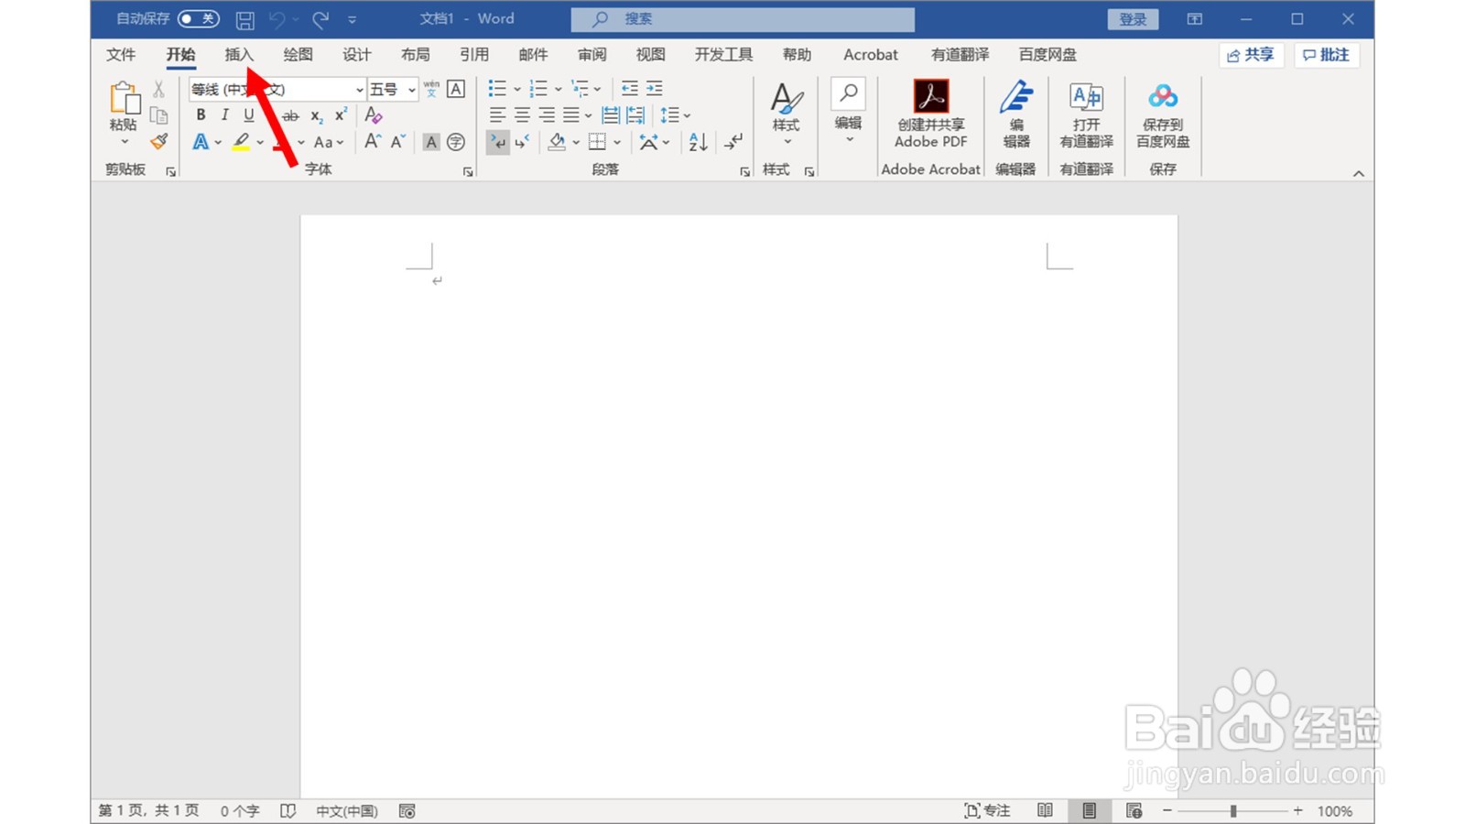This screenshot has width=1465, height=824.
Task: Align text right
Action: point(547,115)
